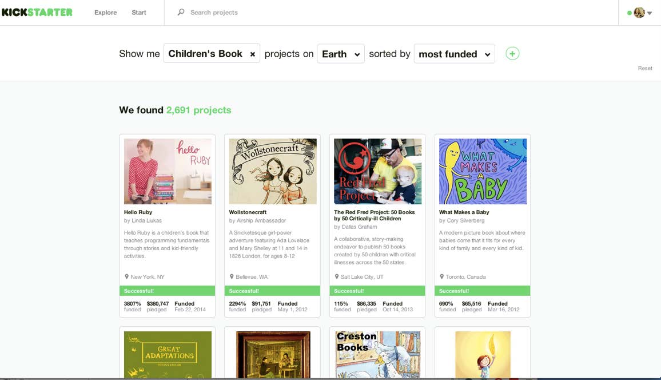
Task: Add another filter with the green plus icon
Action: pyautogui.click(x=512, y=54)
